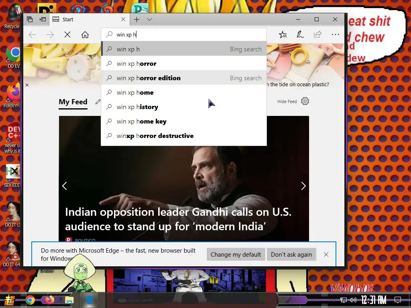Add notes with the pen icon
Viewport: 411px width, 308px height.
pyautogui.click(x=300, y=34)
